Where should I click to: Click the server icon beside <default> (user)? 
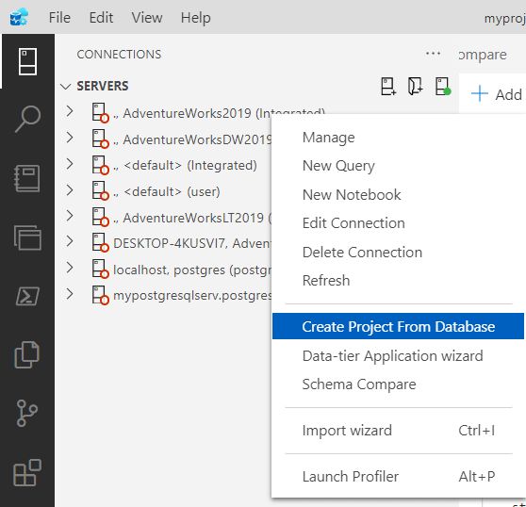100,191
